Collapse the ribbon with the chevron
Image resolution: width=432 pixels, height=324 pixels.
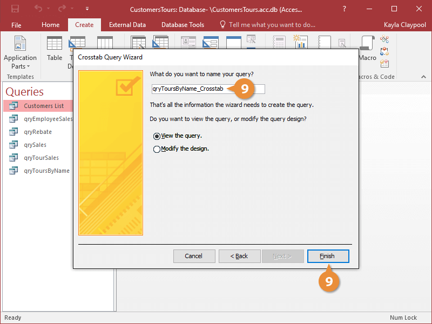point(423,77)
